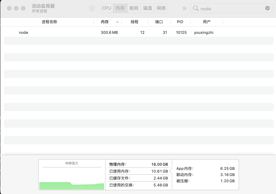Open the 能耗 tab
The height and width of the screenshot is (194, 276).
point(134,8)
